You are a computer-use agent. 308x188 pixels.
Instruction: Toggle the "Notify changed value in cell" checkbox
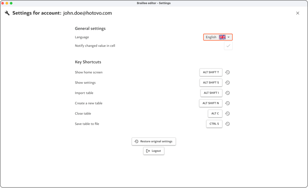click(x=228, y=45)
